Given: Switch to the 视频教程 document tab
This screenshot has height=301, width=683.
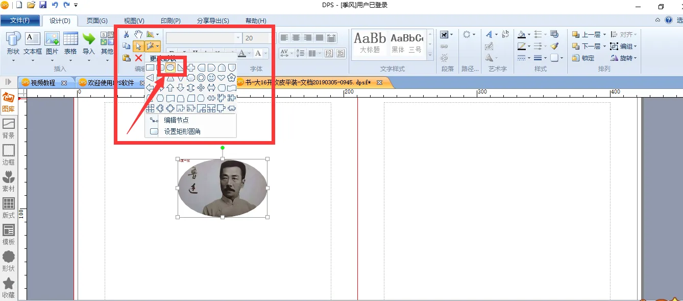Looking at the screenshot, I should click(x=42, y=82).
